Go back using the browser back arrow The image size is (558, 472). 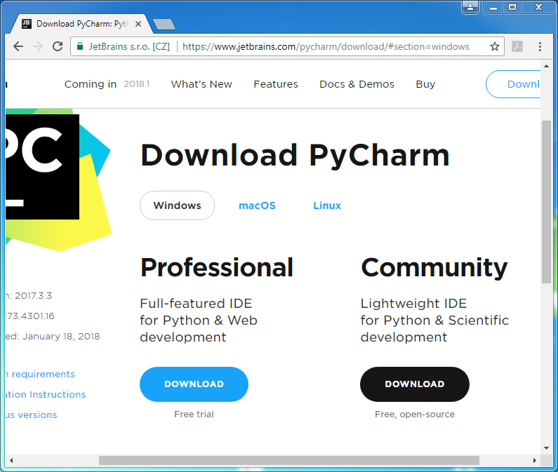(x=18, y=46)
